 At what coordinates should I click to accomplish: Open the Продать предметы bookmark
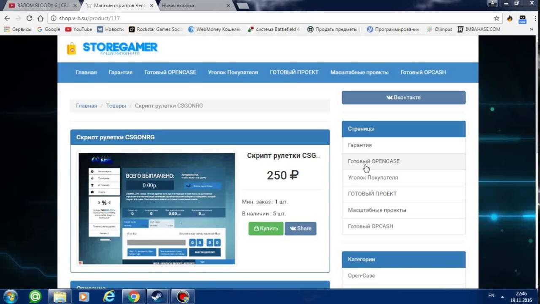[x=333, y=30]
